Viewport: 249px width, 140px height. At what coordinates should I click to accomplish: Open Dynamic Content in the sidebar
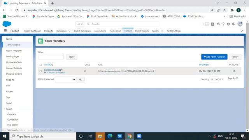(14, 74)
